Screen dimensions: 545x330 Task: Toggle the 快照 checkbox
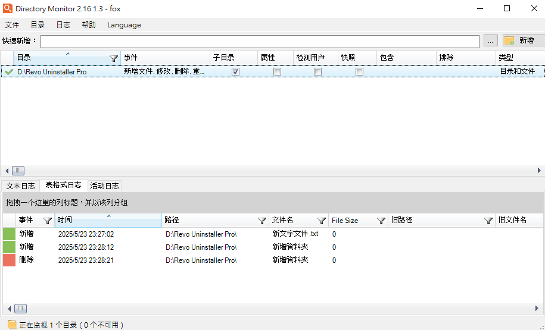tap(359, 71)
